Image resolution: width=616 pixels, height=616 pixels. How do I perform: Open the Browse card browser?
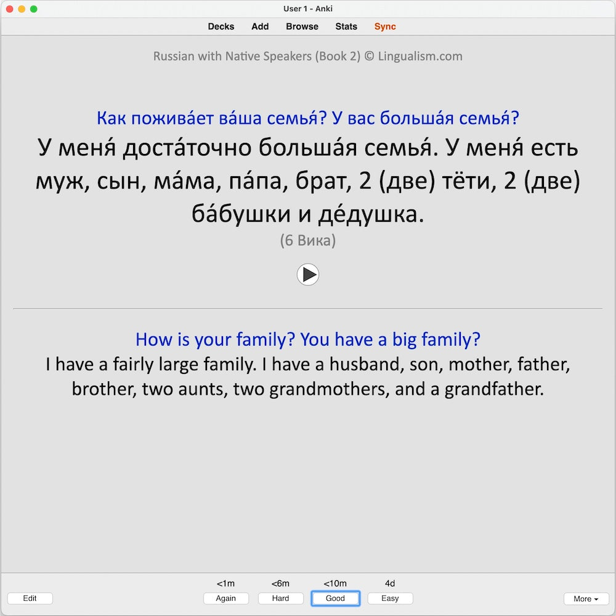coord(302,26)
